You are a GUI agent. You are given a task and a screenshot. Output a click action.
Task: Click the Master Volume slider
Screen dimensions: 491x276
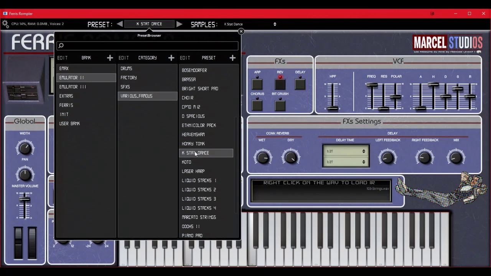point(25,205)
